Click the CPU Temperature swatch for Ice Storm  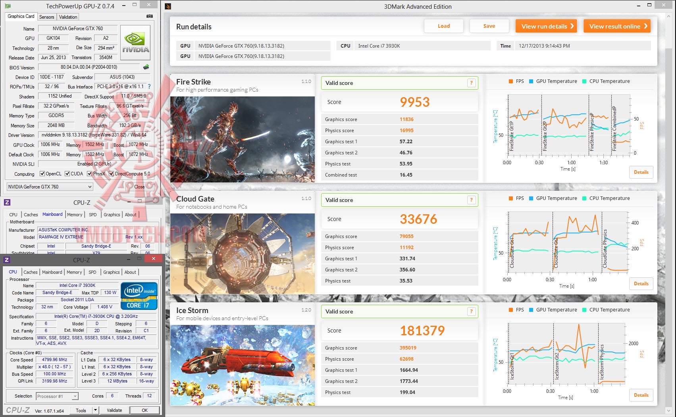[584, 310]
